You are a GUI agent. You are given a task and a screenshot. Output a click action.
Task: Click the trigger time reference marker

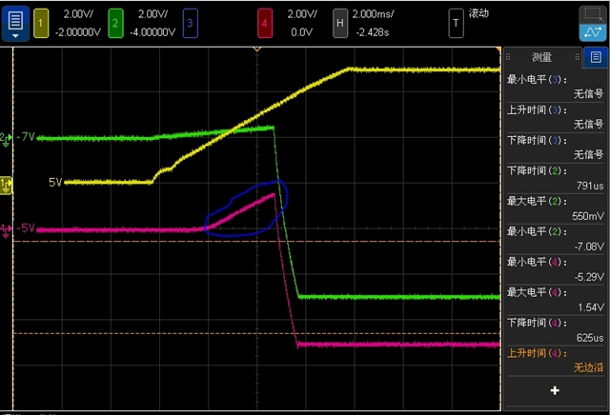point(256,49)
